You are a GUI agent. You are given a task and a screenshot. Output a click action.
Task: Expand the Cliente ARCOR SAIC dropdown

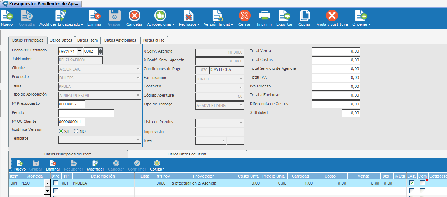(x=138, y=69)
